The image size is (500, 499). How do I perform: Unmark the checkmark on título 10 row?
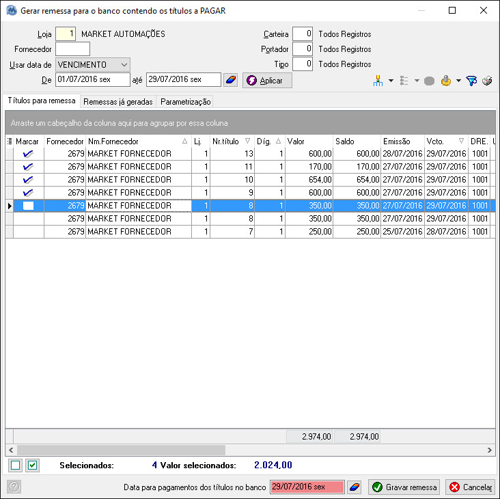[28, 180]
